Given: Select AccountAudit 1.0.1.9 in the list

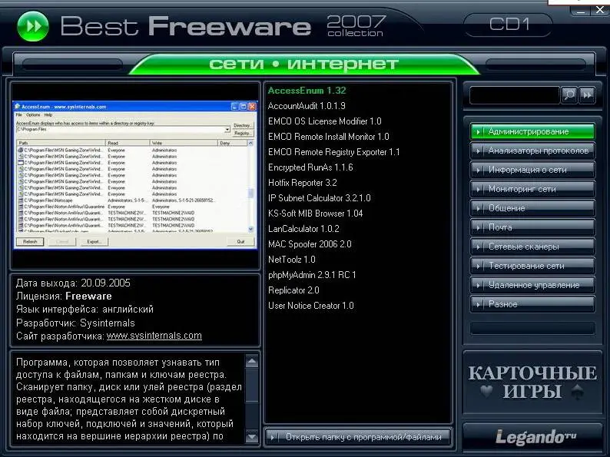Looking at the screenshot, I should click(x=307, y=106).
